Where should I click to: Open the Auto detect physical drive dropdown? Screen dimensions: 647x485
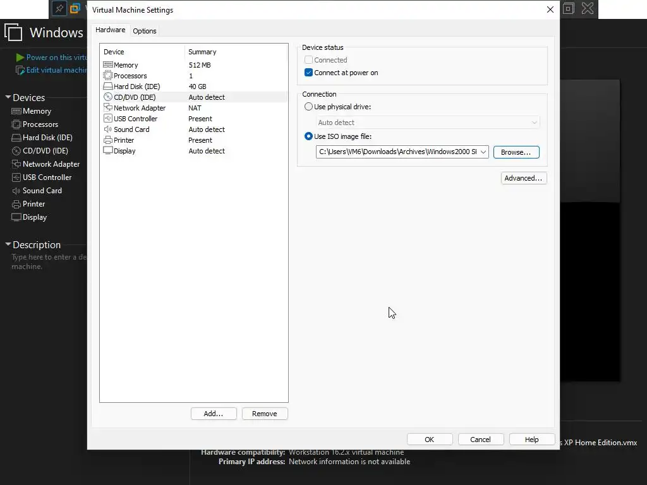pyautogui.click(x=428, y=123)
